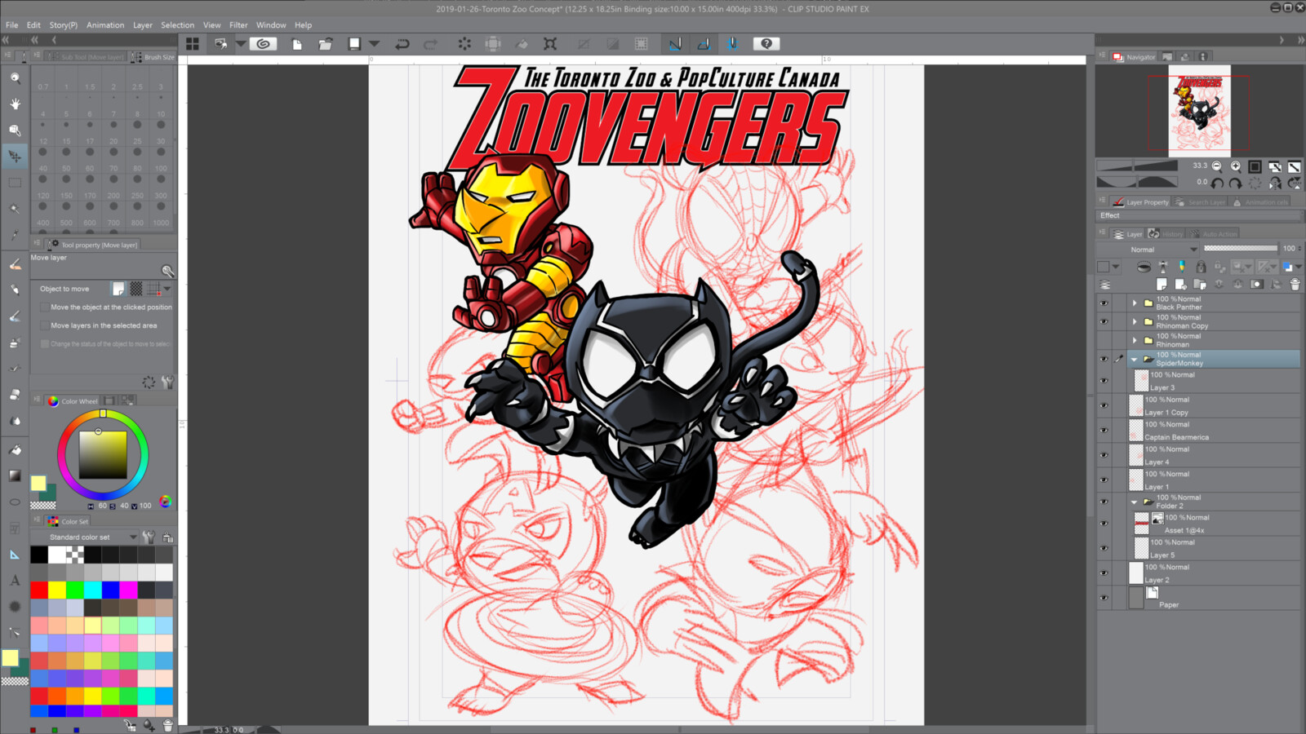
Task: Expand the Rhinoman Copy folder
Action: pos(1134,321)
